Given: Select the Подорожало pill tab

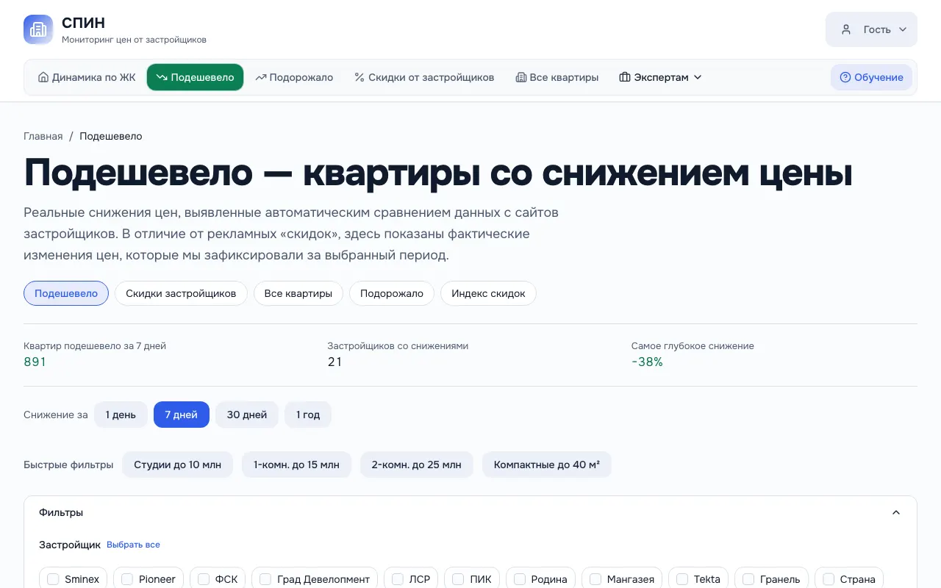Looking at the screenshot, I should point(392,293).
